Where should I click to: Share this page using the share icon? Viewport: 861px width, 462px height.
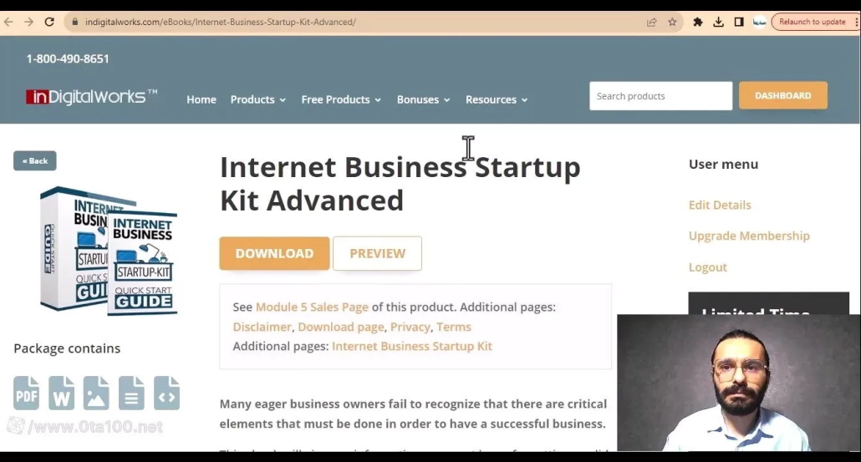tap(652, 22)
